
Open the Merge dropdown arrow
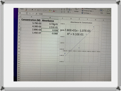[71, 10]
